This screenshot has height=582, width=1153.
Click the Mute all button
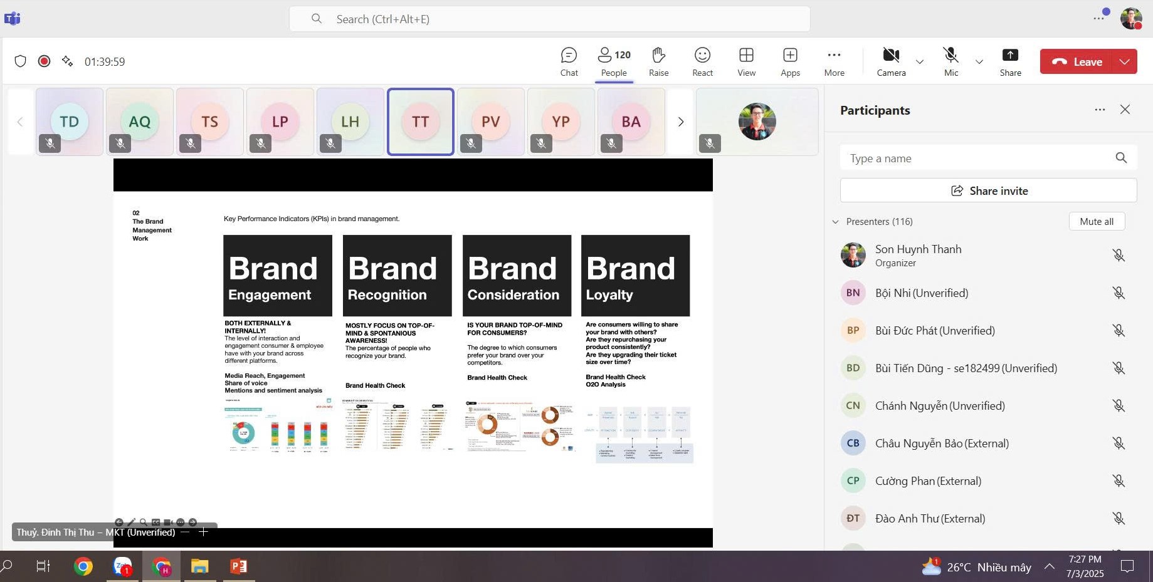tap(1096, 221)
